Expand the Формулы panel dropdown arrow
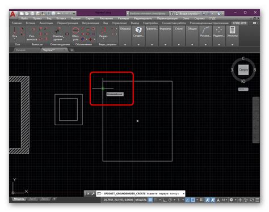The image size is (269, 212). pyautogui.click(x=165, y=45)
